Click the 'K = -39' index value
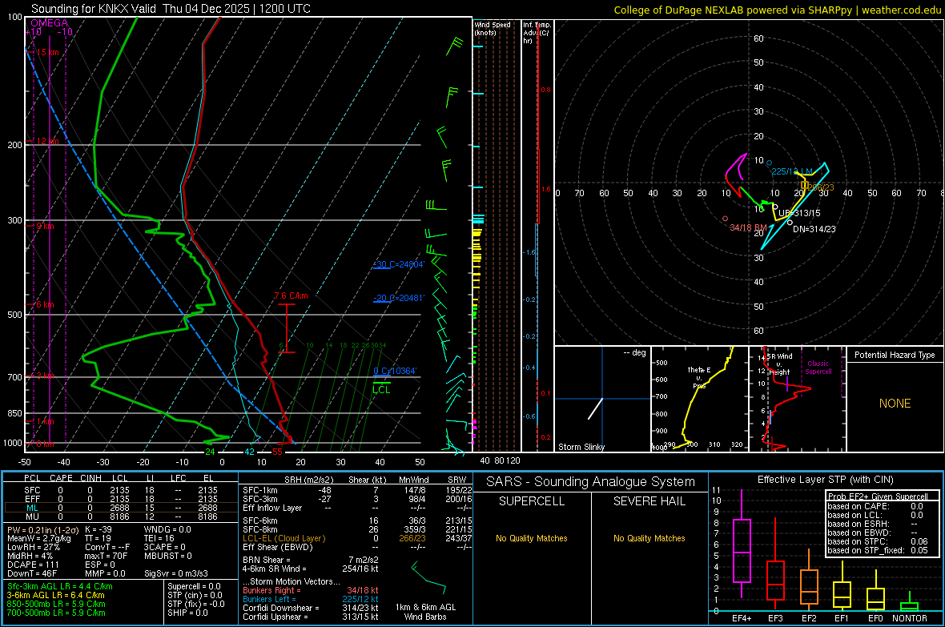The width and height of the screenshot is (945, 627). pyautogui.click(x=99, y=529)
